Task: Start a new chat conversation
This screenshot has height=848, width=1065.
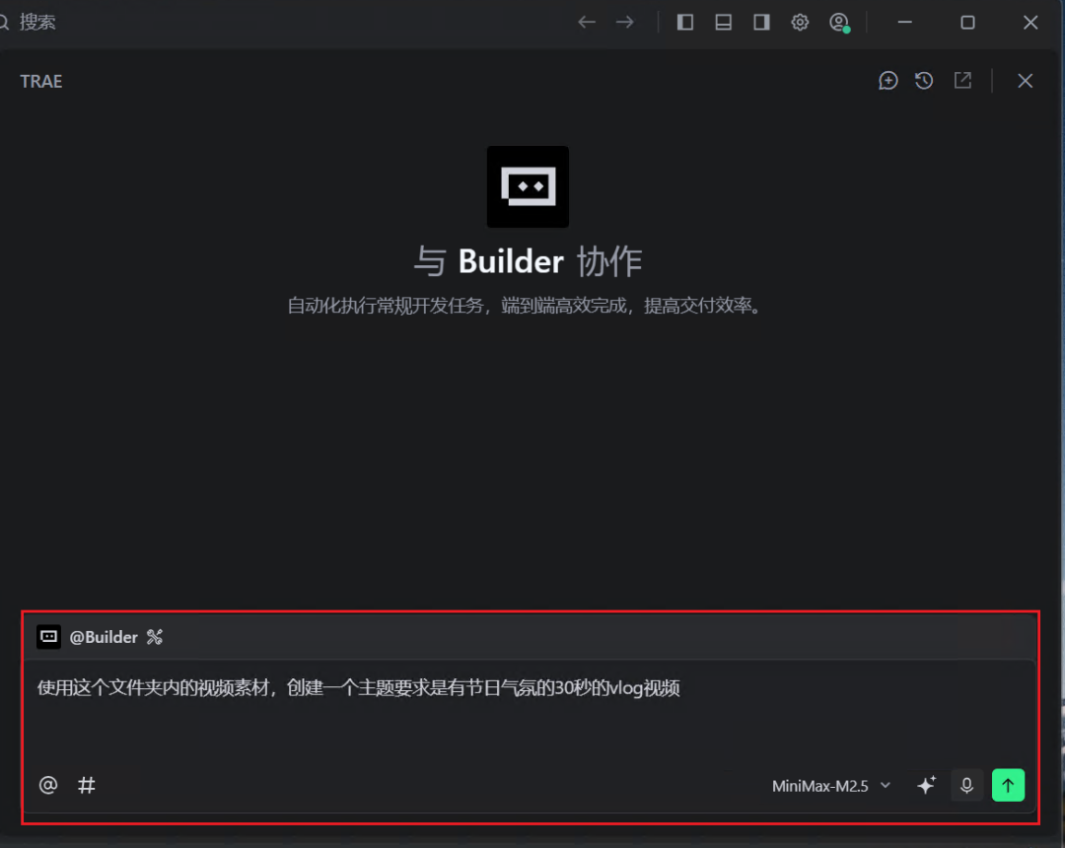Action: click(x=887, y=81)
